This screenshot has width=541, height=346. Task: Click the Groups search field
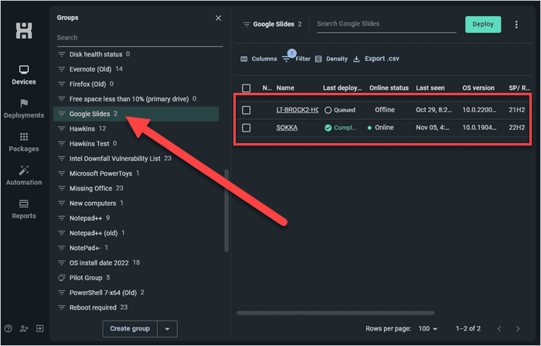tap(140, 38)
